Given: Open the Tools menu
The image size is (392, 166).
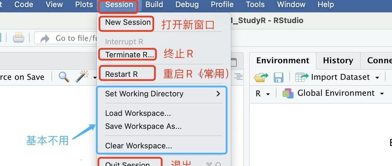Looking at the screenshot, I should point(255,5).
